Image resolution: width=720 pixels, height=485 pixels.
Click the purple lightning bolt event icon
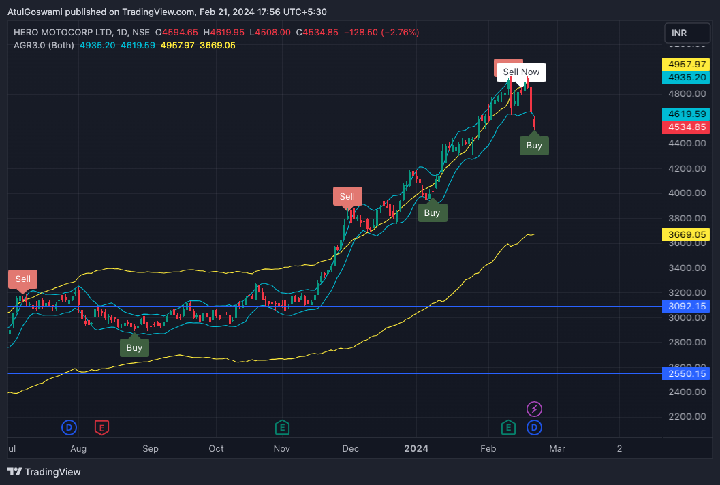click(x=534, y=409)
